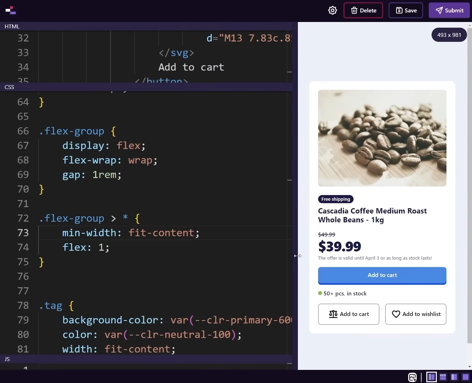Viewport: 472px width, 383px height.
Task: Submit the solution with Submit button
Action: pyautogui.click(x=449, y=10)
